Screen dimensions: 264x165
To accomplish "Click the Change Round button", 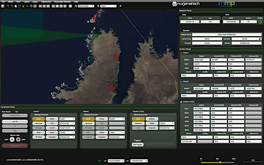I will pyautogui.click(x=15, y=115).
